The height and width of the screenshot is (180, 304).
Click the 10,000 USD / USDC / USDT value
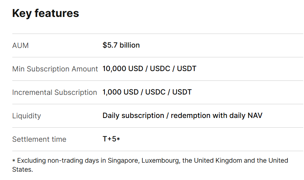149,69
